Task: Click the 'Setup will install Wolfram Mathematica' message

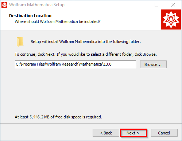Action: pyautogui.click(x=86, y=42)
